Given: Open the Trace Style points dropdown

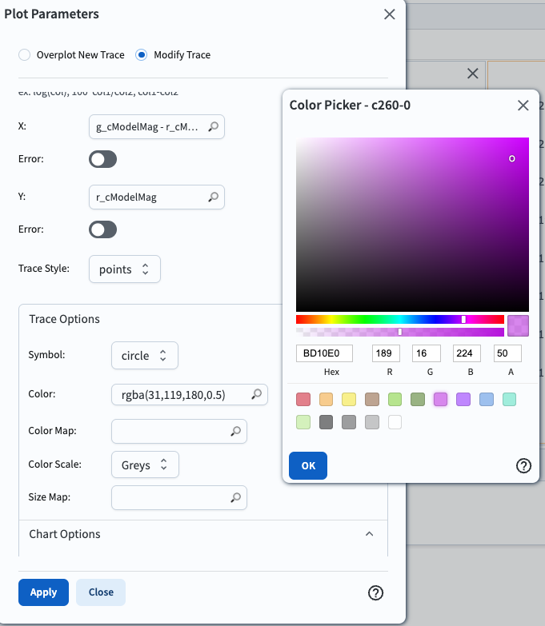Looking at the screenshot, I should coord(125,269).
